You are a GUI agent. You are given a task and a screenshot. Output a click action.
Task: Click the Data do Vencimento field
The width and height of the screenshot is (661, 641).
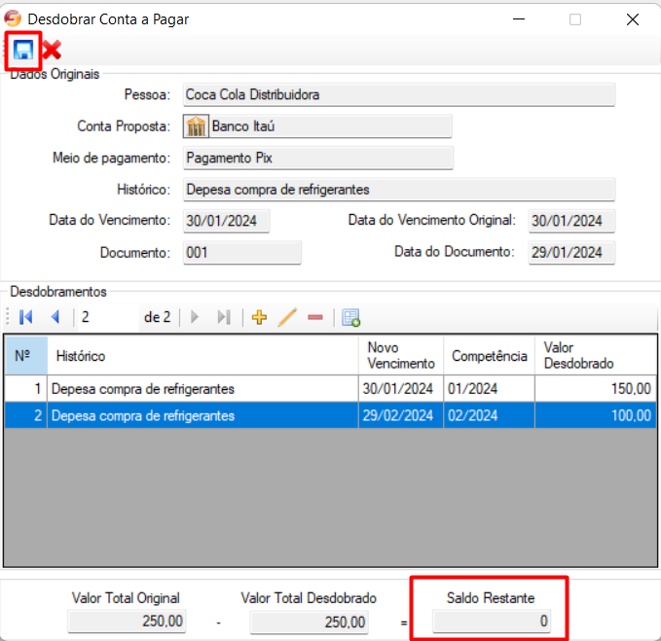tap(227, 221)
